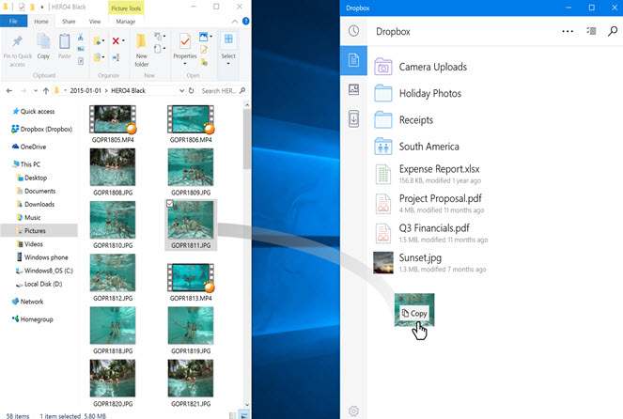Click the Edit pencil icon in Open group
This screenshot has width=623, height=419.
[204, 50]
